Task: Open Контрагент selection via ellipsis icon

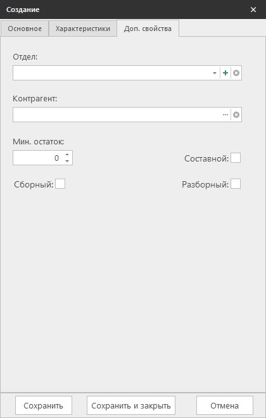Action: 225,115
